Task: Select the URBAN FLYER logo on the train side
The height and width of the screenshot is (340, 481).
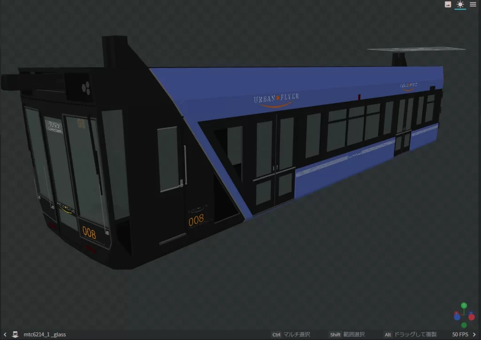Action: pyautogui.click(x=276, y=99)
